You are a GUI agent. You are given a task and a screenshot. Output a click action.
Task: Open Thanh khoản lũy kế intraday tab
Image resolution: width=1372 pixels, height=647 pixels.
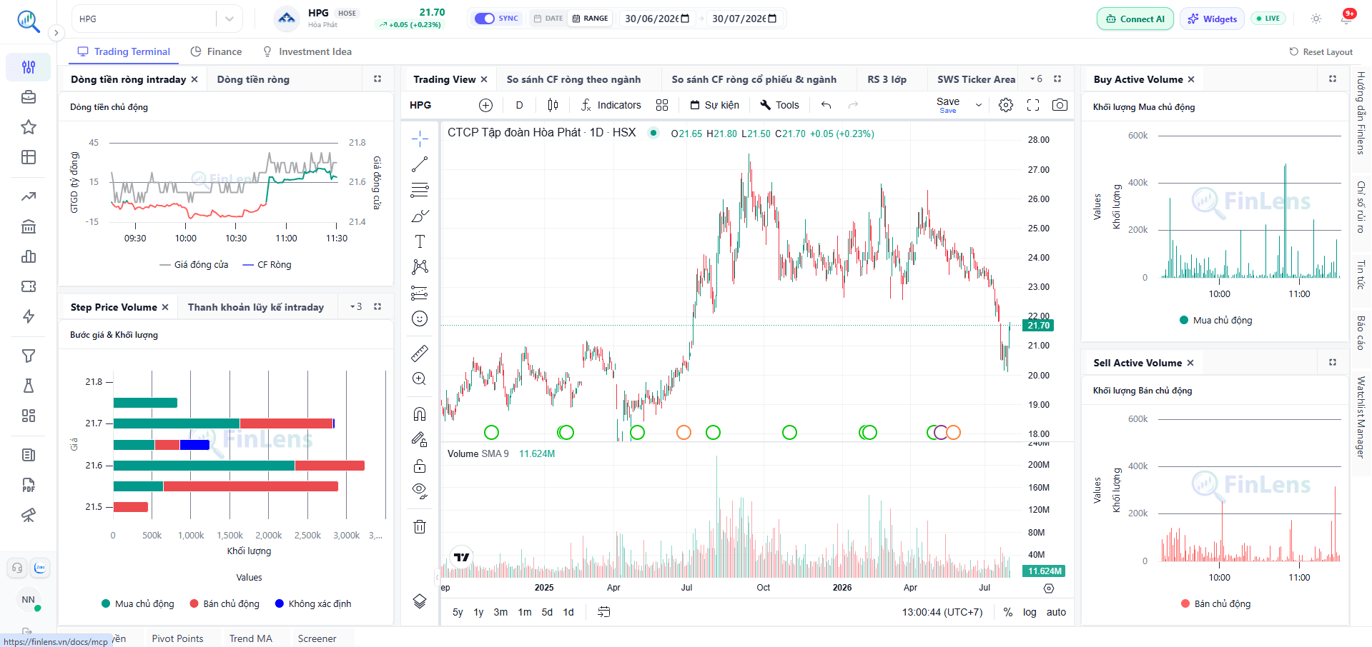[x=256, y=307]
